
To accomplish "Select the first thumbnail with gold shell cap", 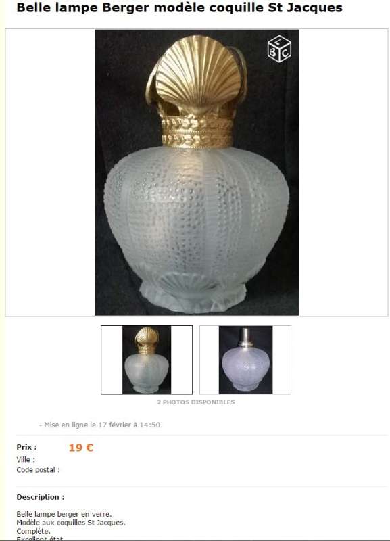I will [147, 360].
